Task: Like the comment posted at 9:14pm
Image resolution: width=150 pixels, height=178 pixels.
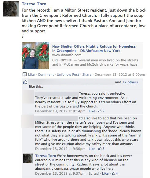Action: pos(92,111)
